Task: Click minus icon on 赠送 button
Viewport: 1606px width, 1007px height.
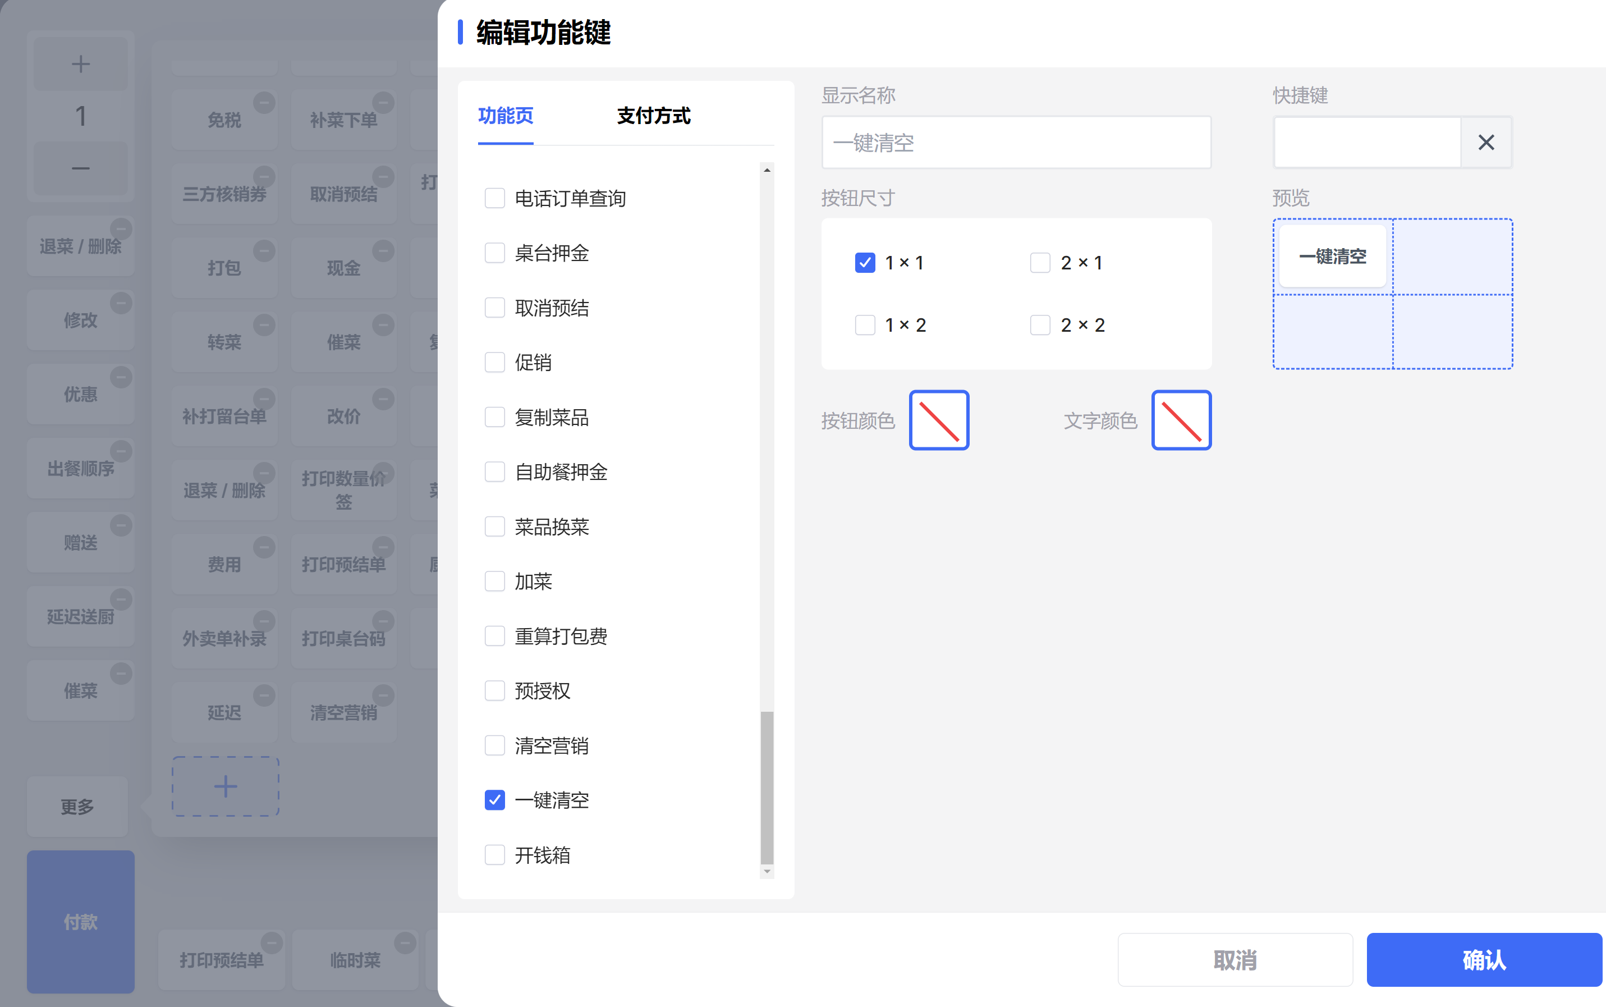Action: coord(121,525)
